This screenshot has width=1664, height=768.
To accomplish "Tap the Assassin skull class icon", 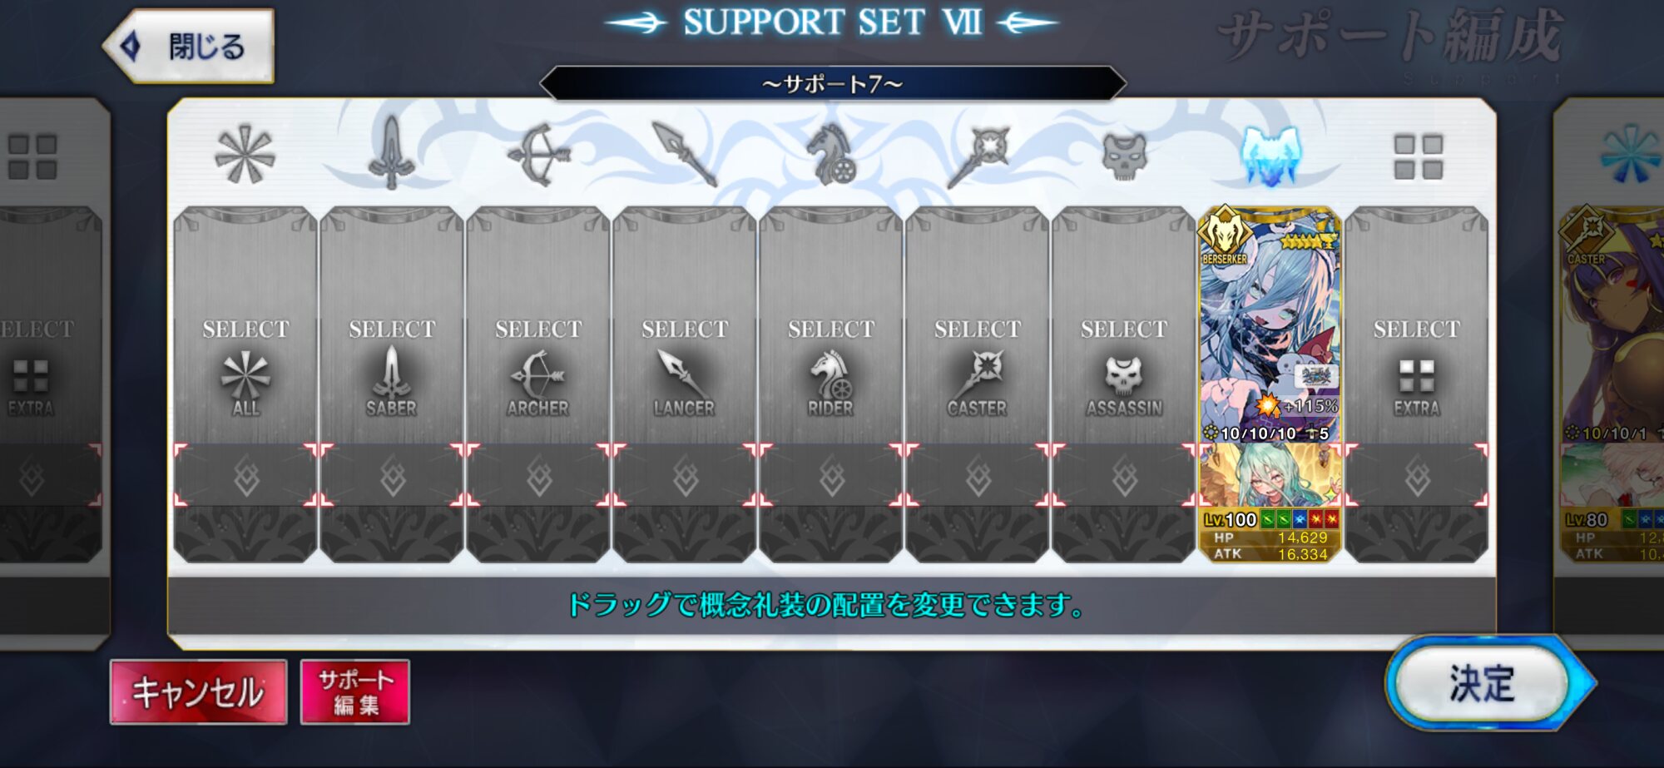I will coord(1124,156).
